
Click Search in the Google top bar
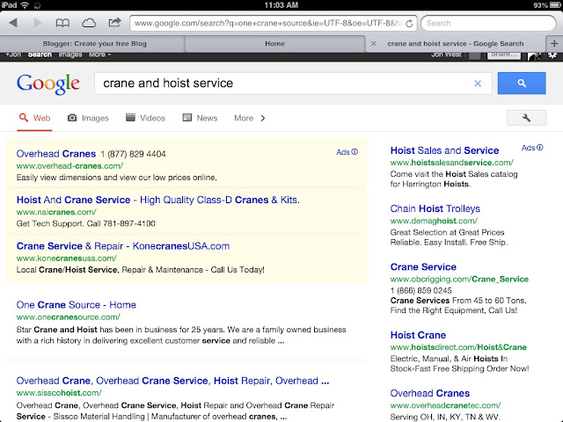click(x=40, y=55)
